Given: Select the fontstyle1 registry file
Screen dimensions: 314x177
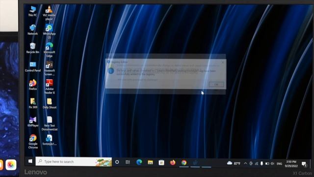Looking at the screenshot, I should click(x=49, y=140).
